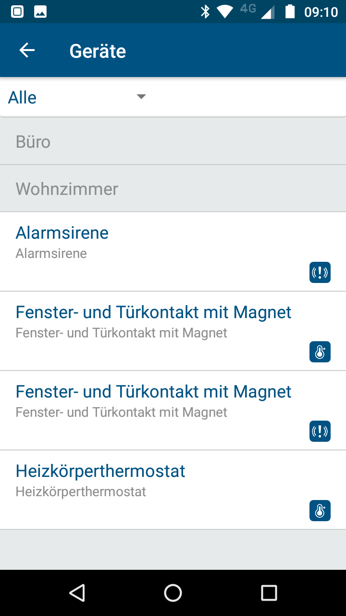Tap the Android back navigation button
This screenshot has width=346, height=616.
point(77,593)
